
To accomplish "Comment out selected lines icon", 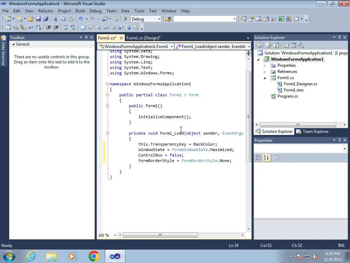I will pos(66,27).
